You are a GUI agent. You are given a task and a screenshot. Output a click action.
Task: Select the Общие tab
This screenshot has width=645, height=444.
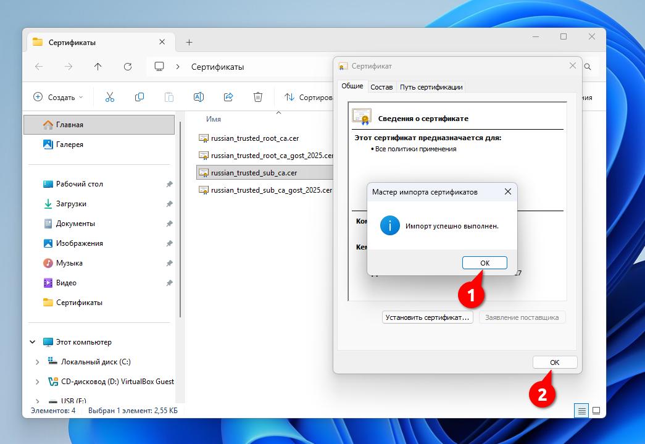352,86
